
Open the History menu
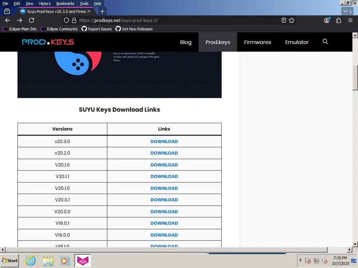tap(45, 3)
